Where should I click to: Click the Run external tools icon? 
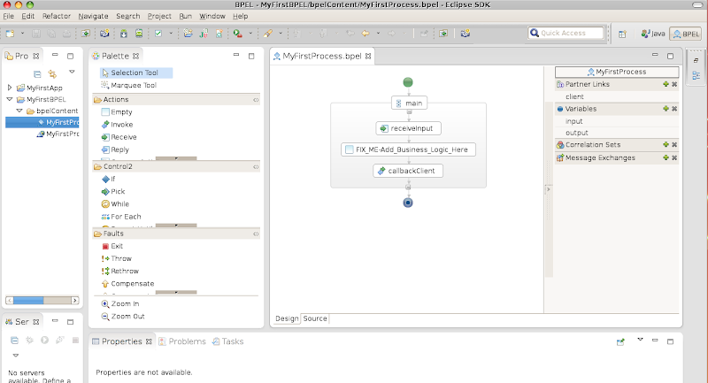pos(237,34)
